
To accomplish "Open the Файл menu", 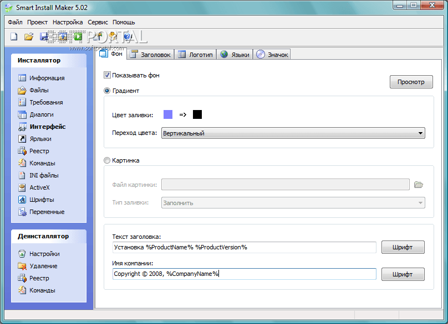I will coord(15,22).
